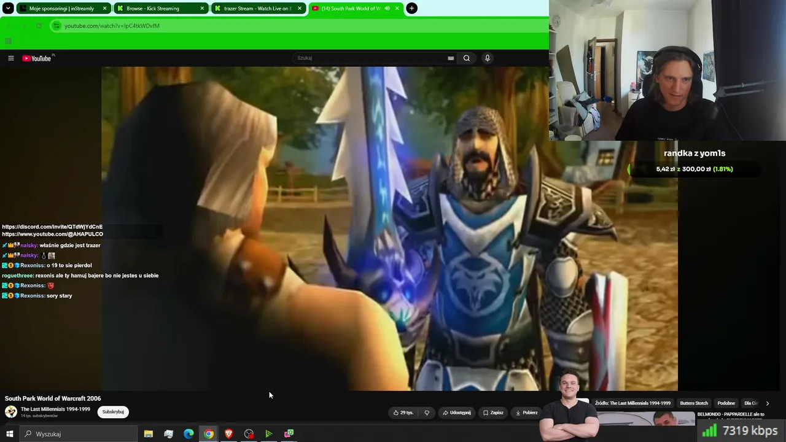Image resolution: width=786 pixels, height=442 pixels.
Task: Click the 7319 kbps bitrate indicator
Action: click(742, 431)
